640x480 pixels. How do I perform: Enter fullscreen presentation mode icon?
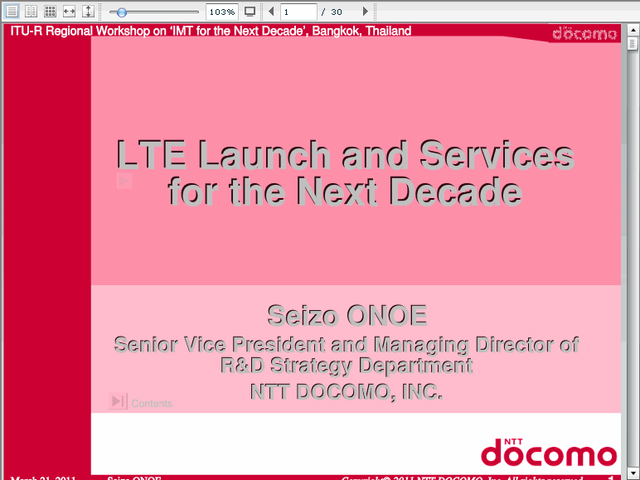250,12
